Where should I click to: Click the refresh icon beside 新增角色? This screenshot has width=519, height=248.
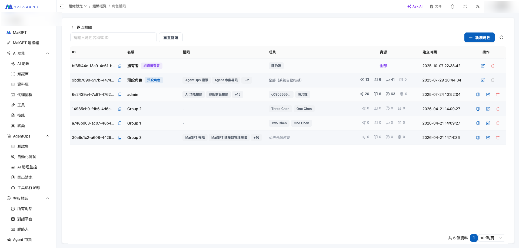[x=501, y=37]
